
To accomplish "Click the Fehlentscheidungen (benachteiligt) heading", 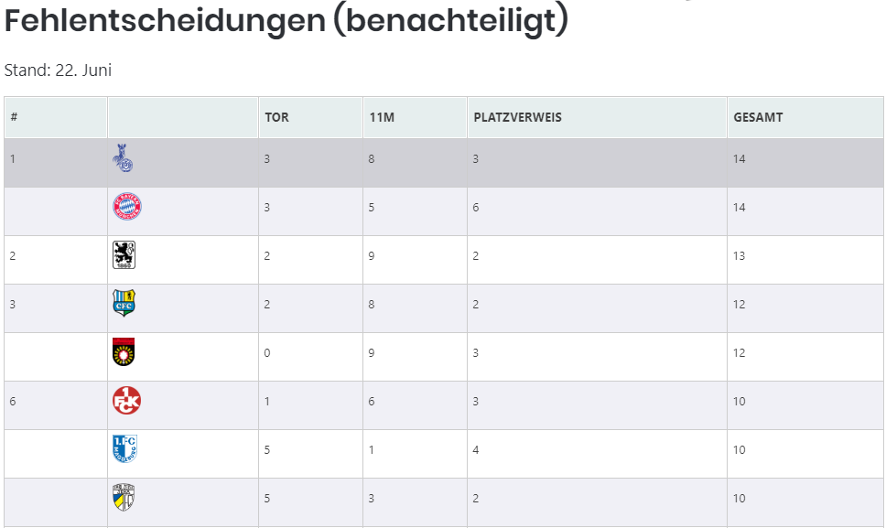I will [286, 21].
